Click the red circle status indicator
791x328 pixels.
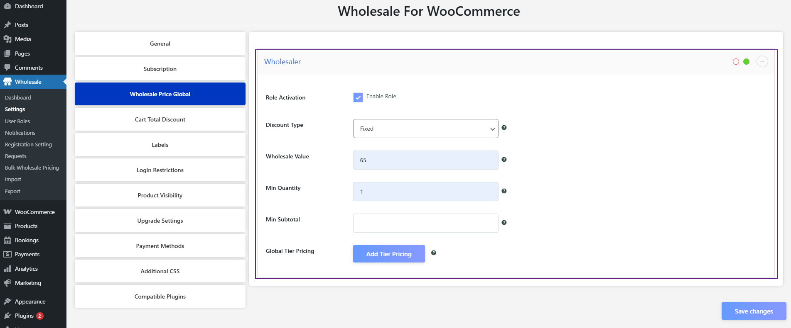[x=736, y=62]
